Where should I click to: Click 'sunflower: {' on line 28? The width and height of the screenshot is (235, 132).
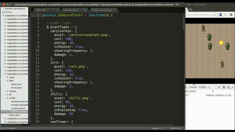[x=62, y=122]
